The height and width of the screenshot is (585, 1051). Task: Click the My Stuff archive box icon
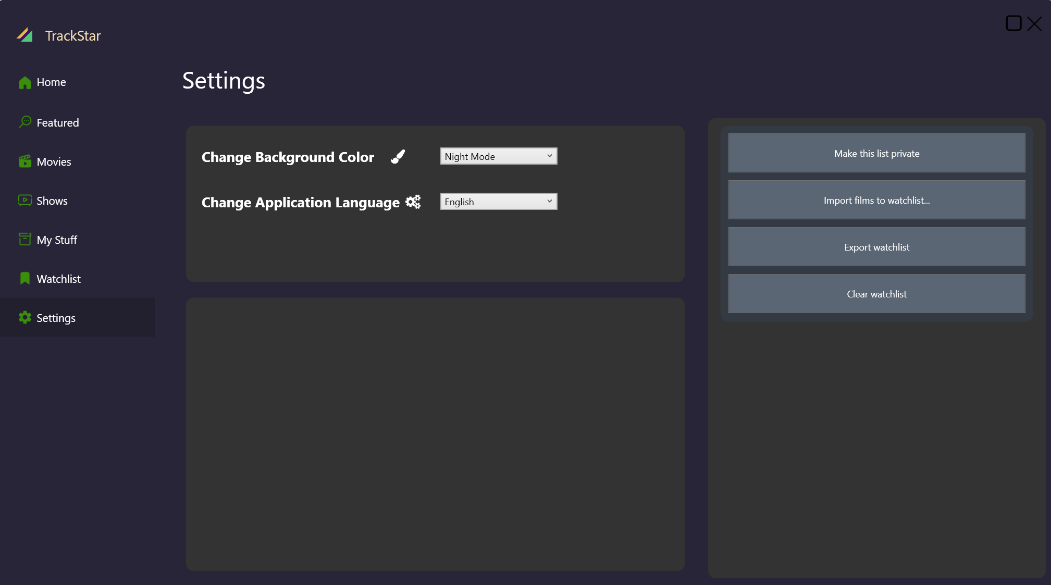coord(24,239)
